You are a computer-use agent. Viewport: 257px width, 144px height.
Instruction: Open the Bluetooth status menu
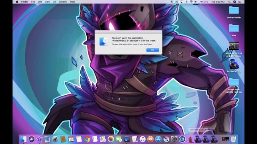pyautogui.click(x=186, y=2)
